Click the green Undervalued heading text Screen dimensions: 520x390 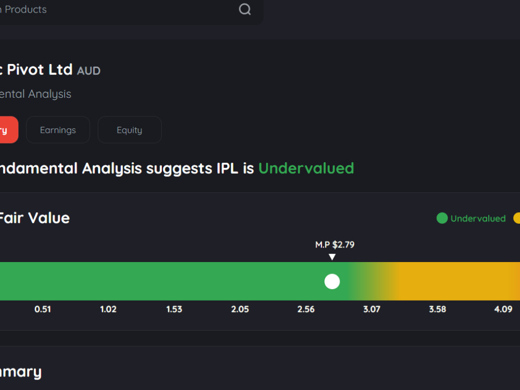coord(306,168)
